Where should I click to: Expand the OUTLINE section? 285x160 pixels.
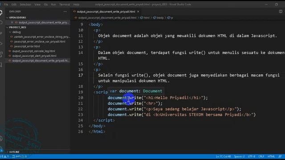[14, 152]
